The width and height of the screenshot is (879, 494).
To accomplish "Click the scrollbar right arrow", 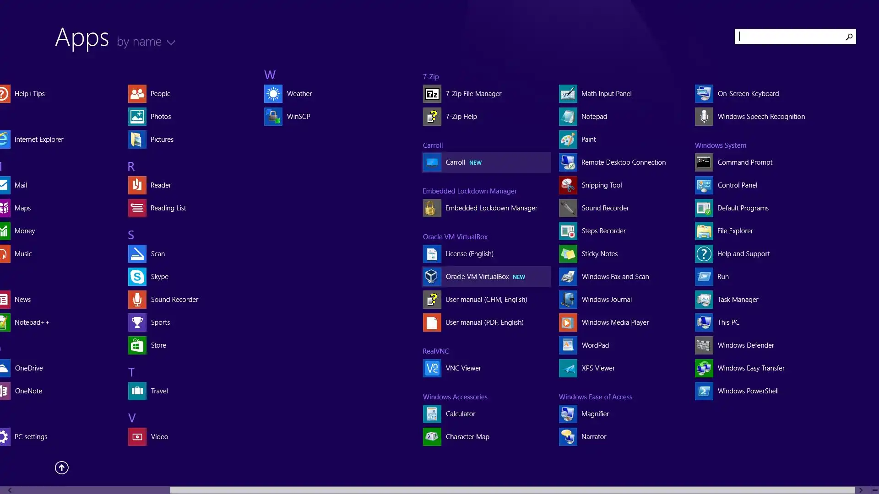I will tap(861, 490).
